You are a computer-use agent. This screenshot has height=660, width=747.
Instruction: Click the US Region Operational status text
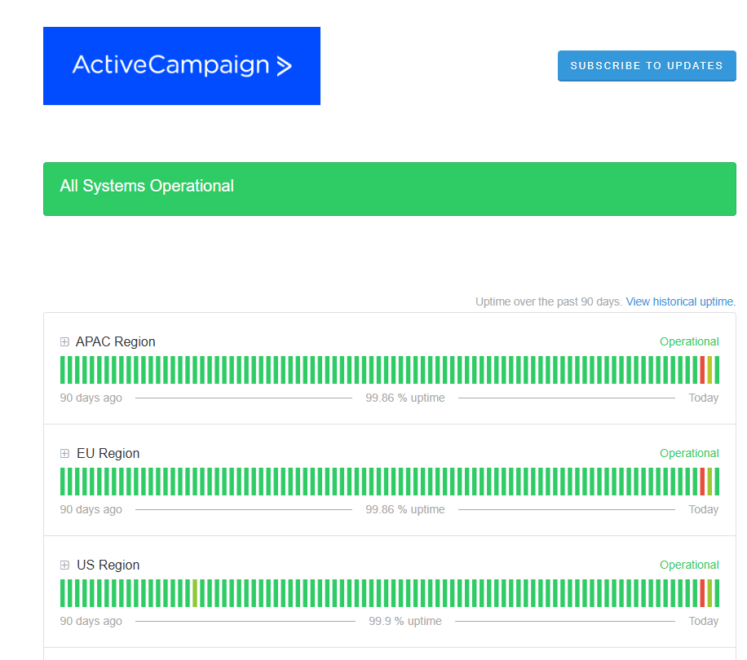(689, 565)
